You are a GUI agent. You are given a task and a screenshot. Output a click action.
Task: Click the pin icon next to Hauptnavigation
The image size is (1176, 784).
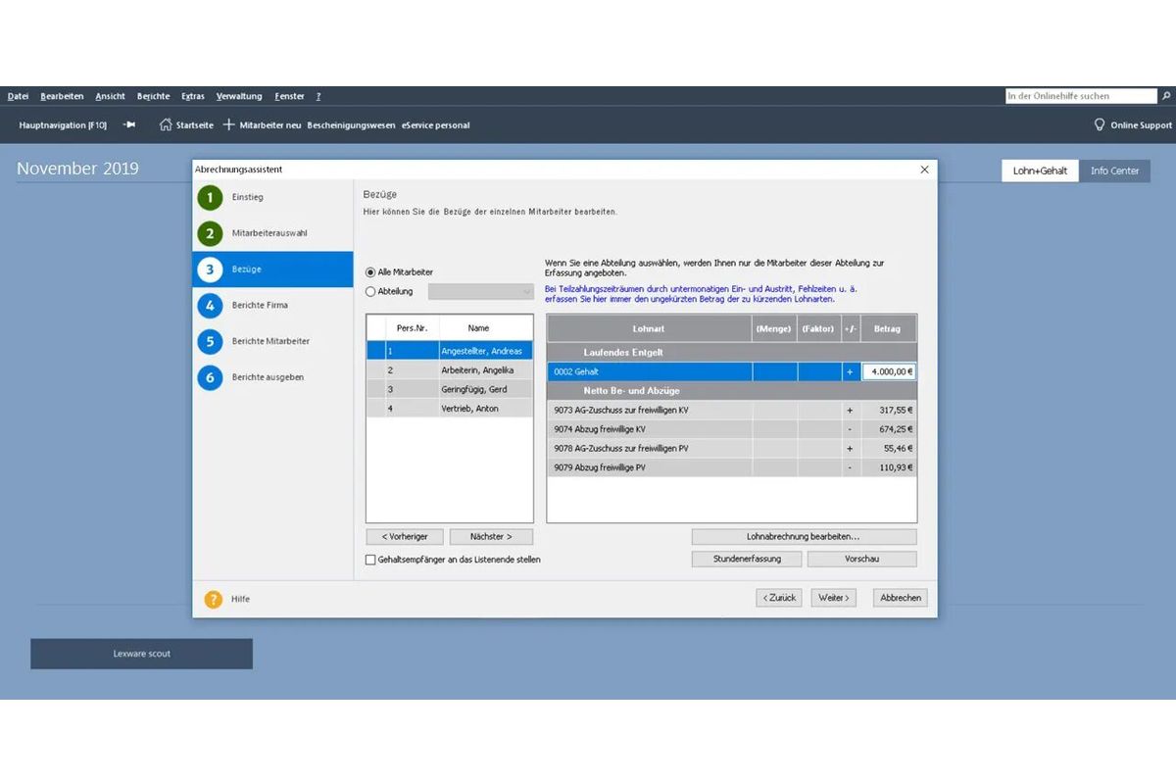coord(128,125)
